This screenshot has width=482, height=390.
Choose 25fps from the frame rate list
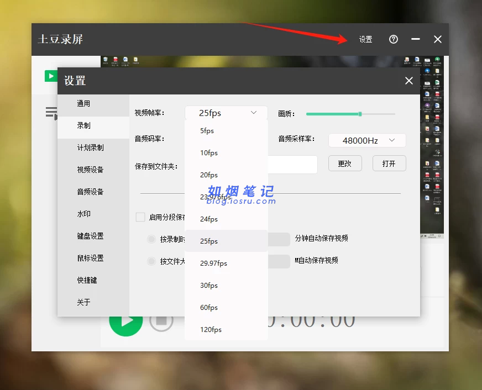(x=226, y=241)
